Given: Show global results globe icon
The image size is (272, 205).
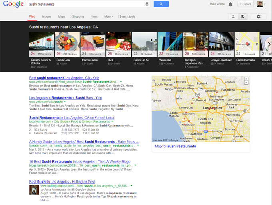Looking at the screenshot, I should pyautogui.click(x=242, y=16).
